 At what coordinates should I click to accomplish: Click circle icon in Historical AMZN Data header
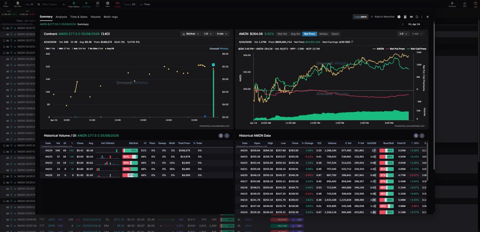click(422, 135)
